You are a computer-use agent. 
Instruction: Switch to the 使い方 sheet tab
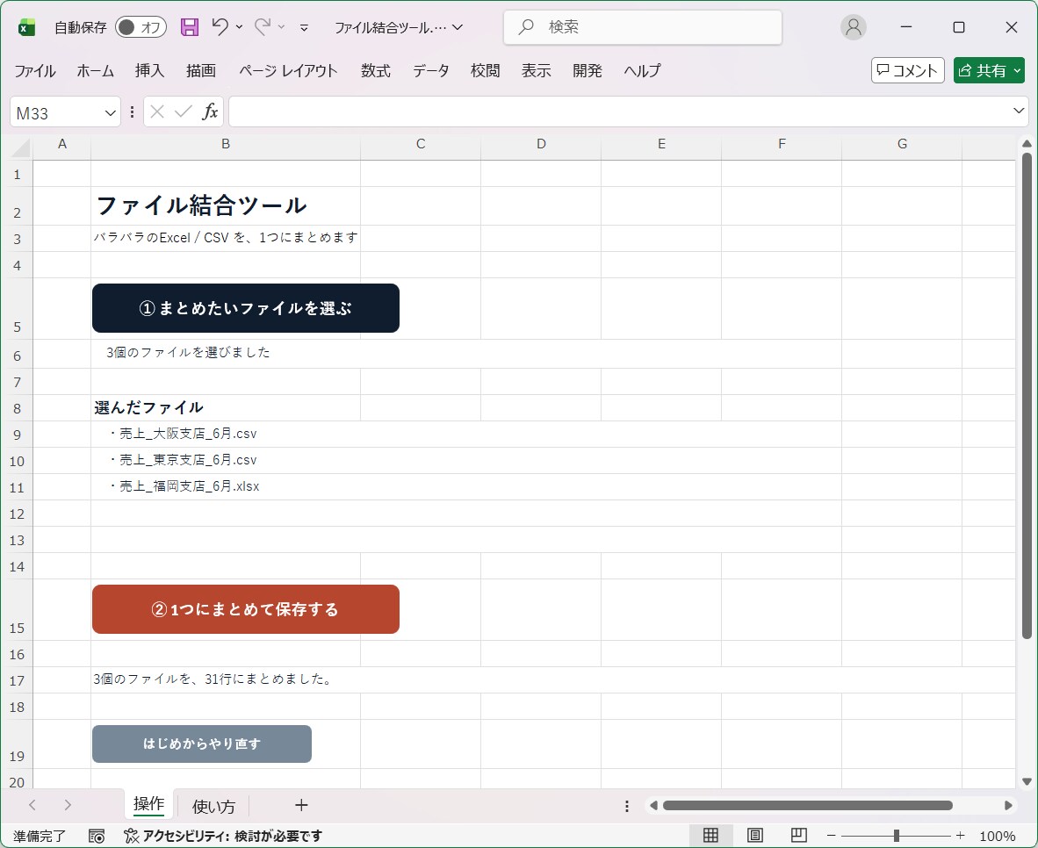pyautogui.click(x=213, y=806)
